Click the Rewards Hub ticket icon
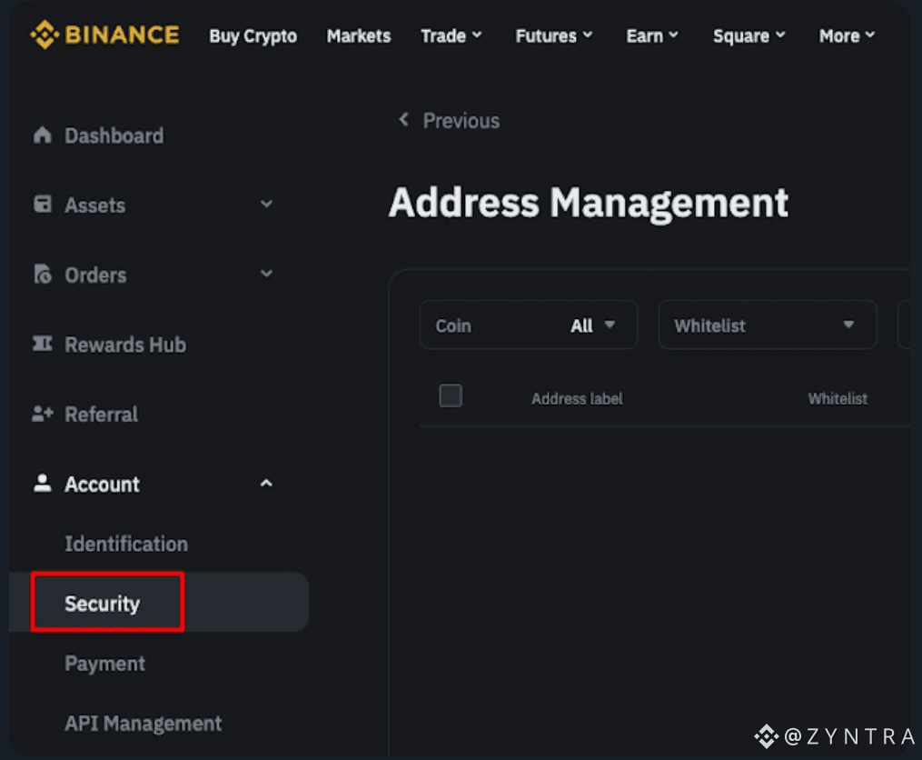The image size is (922, 760). pyautogui.click(x=42, y=344)
